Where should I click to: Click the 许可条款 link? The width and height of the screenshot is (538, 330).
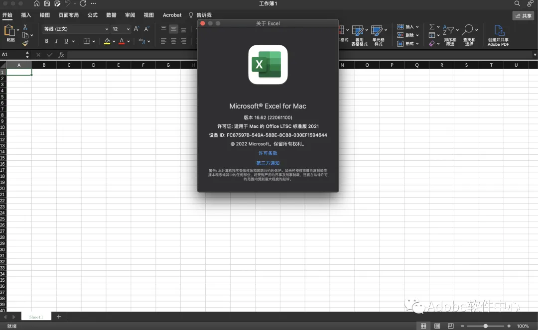[x=268, y=153]
